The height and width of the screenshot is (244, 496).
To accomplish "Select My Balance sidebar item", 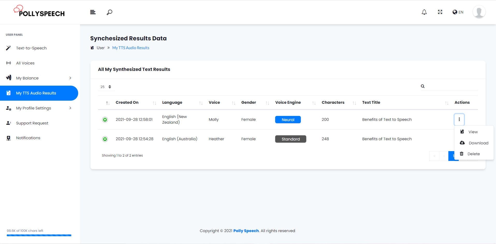I will pos(27,78).
